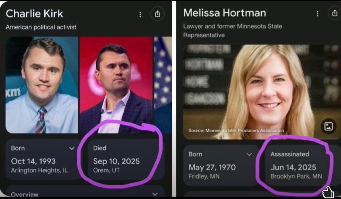Open Melissa Hortman portrait photo

[x=261, y=92]
